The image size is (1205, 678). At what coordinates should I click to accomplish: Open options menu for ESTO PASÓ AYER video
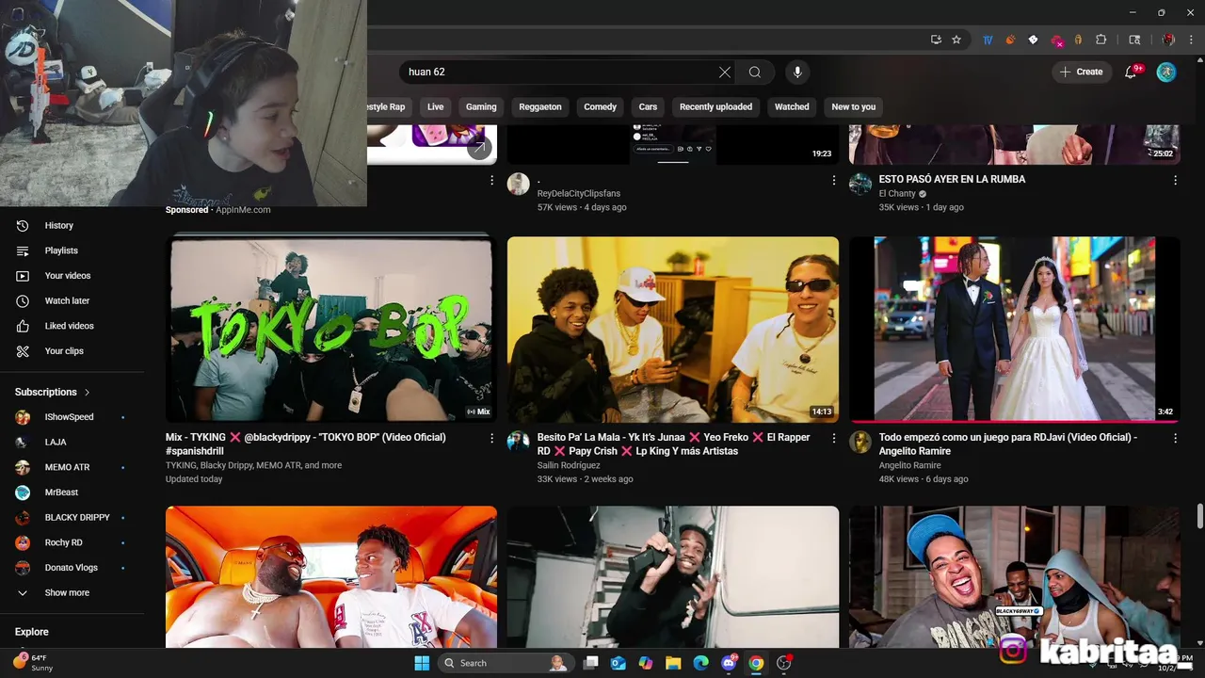pos(1175,180)
